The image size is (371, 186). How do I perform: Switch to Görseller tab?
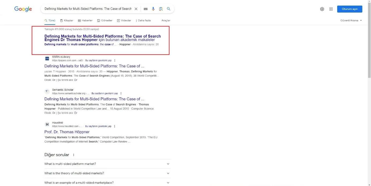(x=105, y=21)
